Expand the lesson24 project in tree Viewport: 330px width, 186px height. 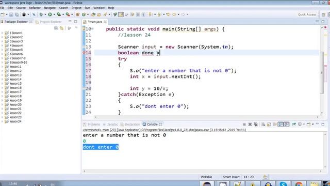click(x=2, y=121)
